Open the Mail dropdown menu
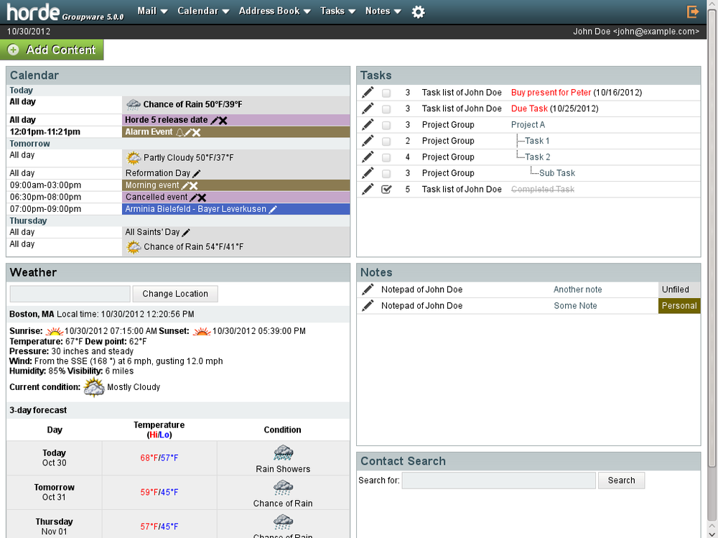718x538 pixels. tap(152, 11)
